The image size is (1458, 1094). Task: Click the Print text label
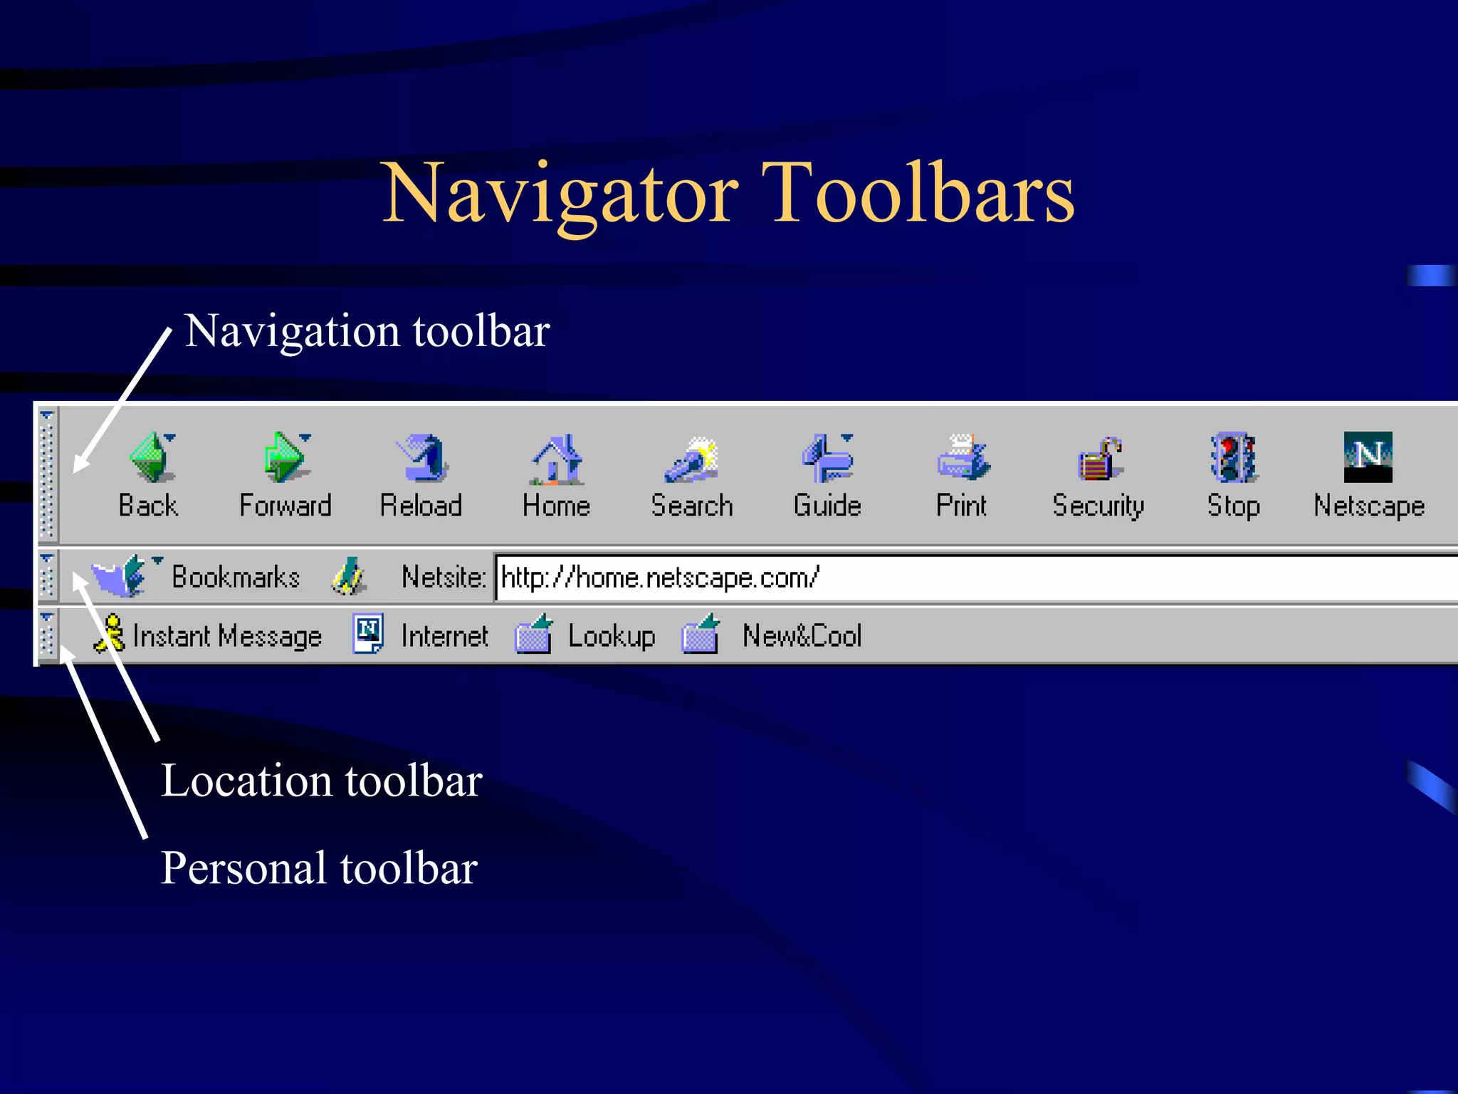tap(961, 505)
